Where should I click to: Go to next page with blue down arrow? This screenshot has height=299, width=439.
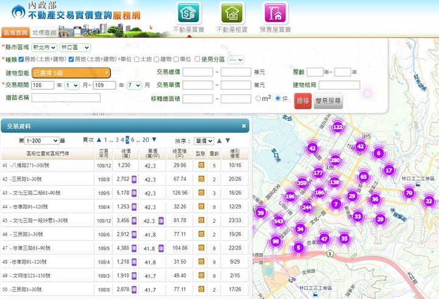[154, 139]
